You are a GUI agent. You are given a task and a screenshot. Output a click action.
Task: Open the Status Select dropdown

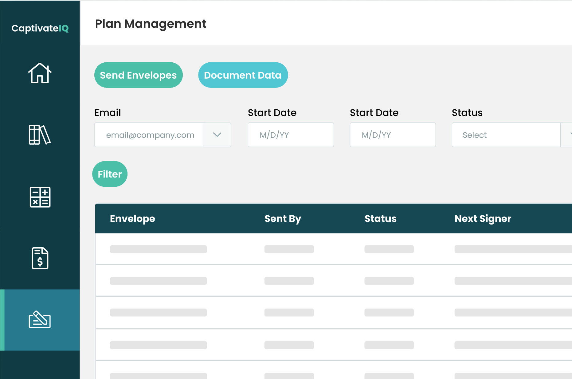(x=505, y=135)
